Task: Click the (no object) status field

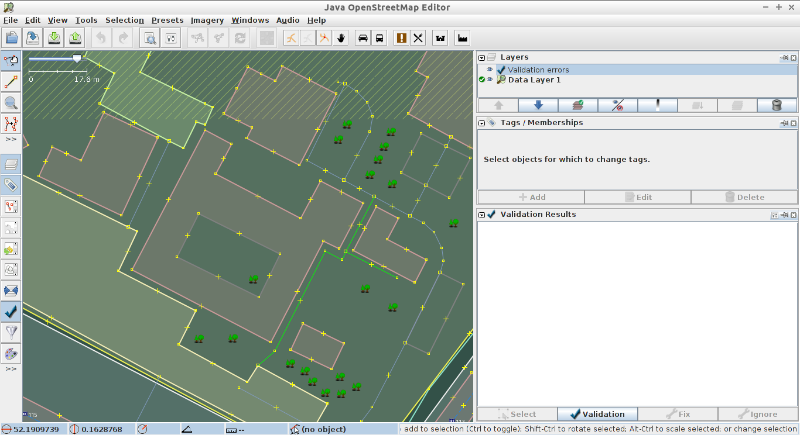Action: click(343, 429)
